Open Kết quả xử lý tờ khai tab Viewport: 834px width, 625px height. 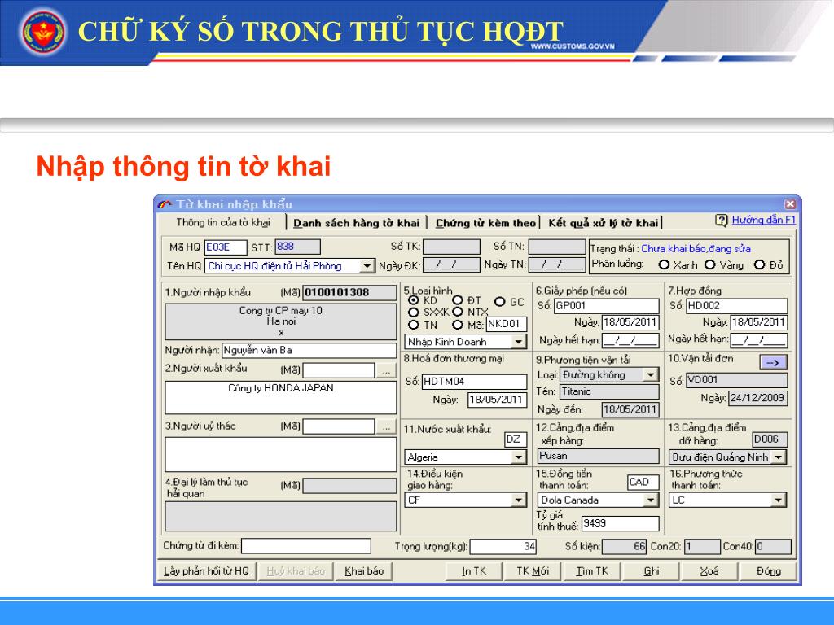click(x=604, y=223)
